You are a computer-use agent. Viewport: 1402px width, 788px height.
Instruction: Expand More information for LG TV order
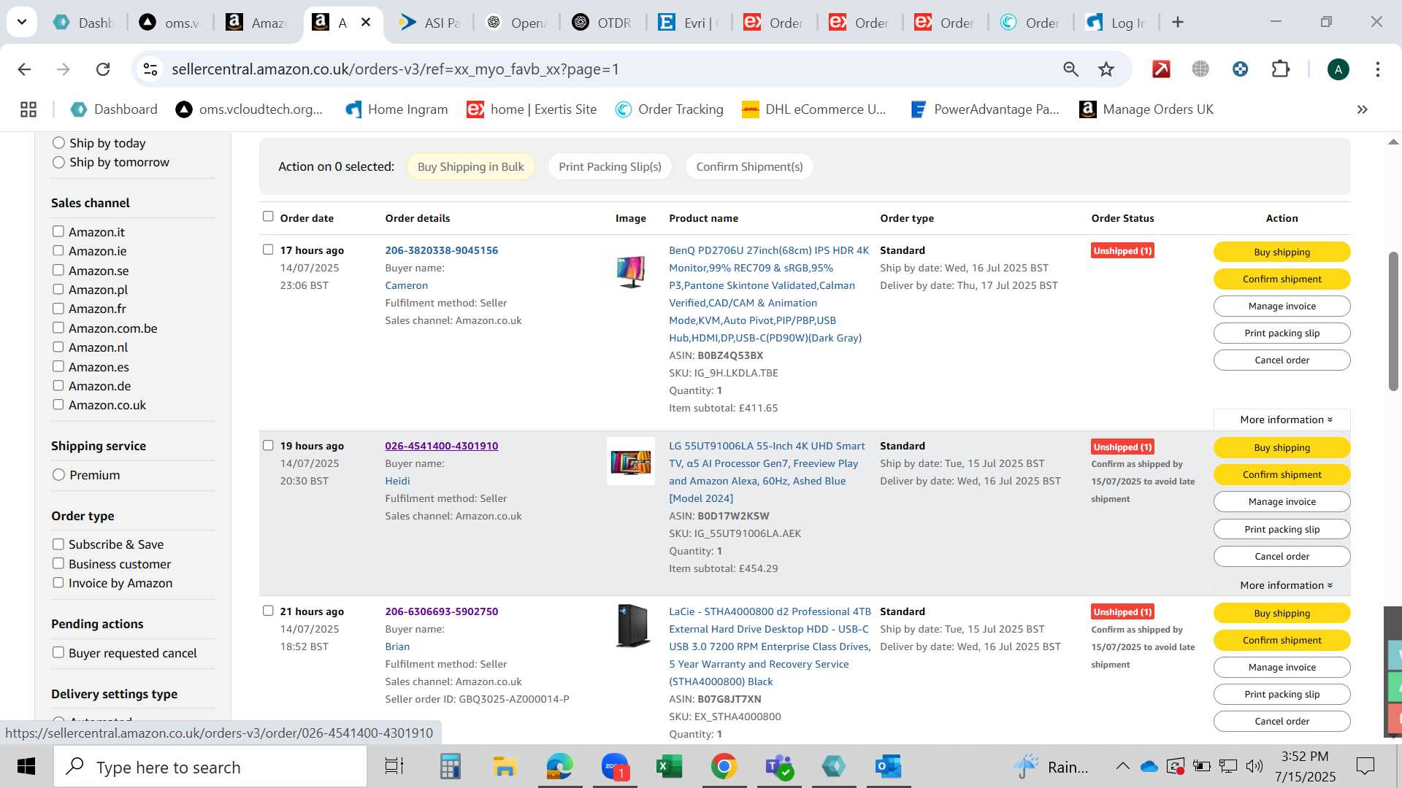[x=1285, y=585]
